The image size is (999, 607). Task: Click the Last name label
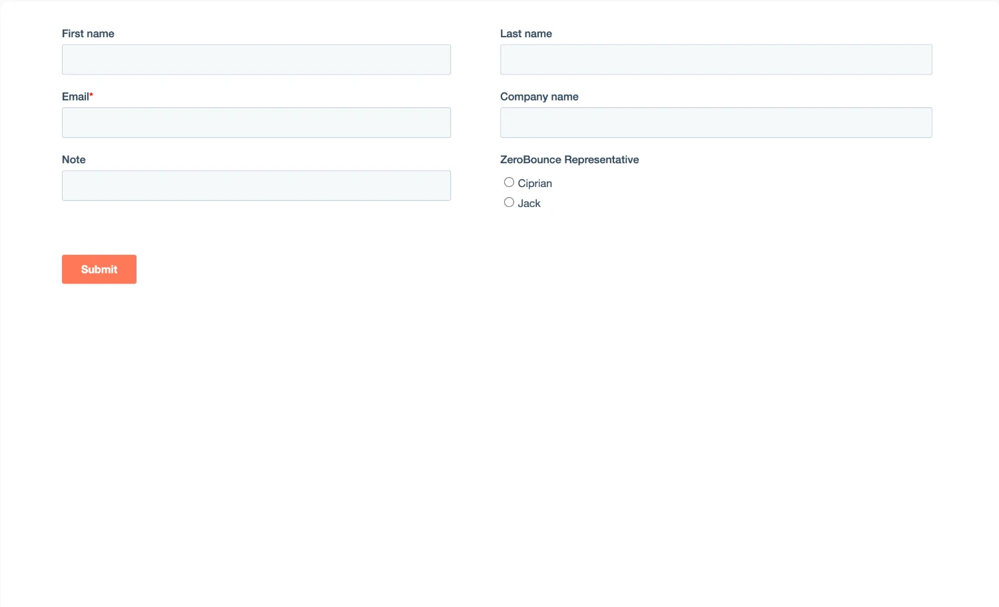coord(526,33)
